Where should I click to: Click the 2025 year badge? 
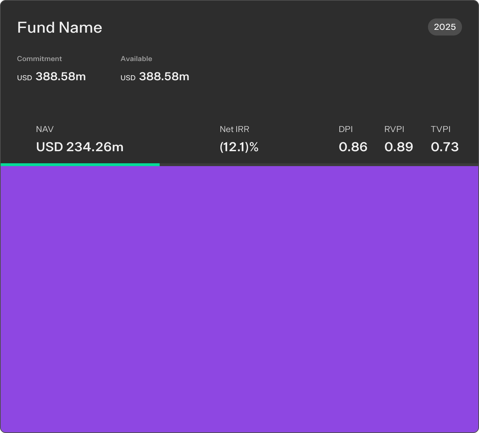pyautogui.click(x=445, y=27)
